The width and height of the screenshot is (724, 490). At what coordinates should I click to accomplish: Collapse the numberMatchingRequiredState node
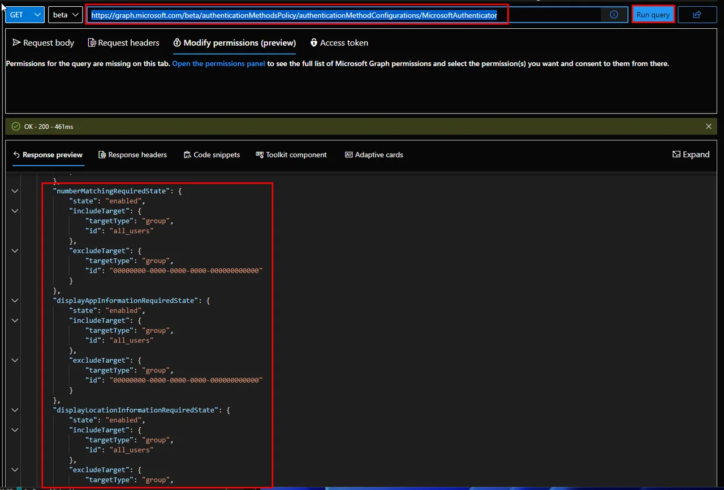coord(15,191)
